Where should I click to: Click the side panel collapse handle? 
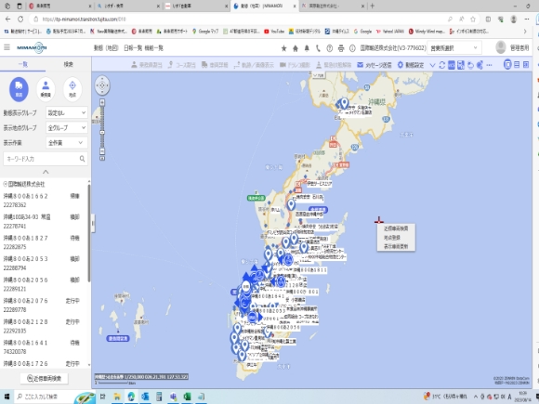93,223
